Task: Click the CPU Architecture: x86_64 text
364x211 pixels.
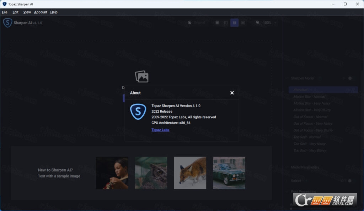Action: pos(171,123)
